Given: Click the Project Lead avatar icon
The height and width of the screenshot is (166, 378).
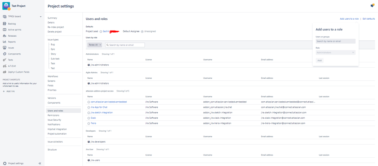Looking at the screenshot, I should pyautogui.click(x=101, y=31).
